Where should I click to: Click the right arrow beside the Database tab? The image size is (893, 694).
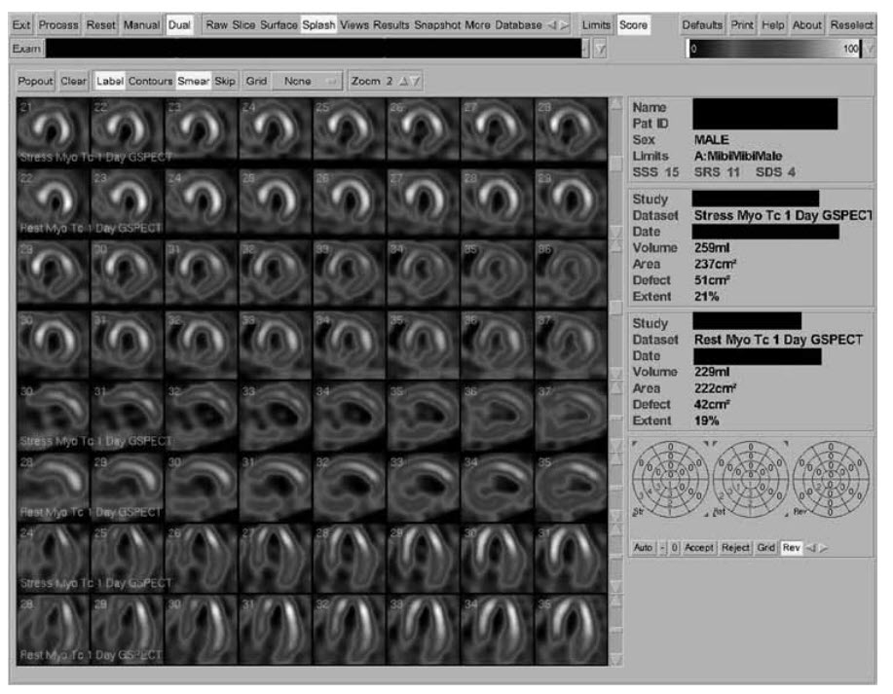(564, 23)
